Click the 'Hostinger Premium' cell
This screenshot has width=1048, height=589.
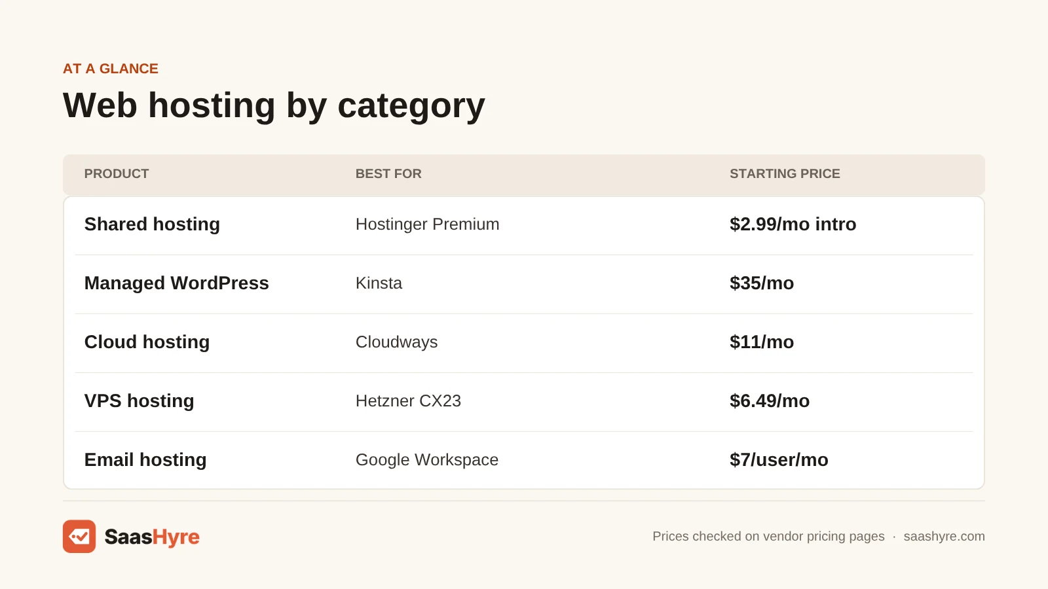coord(427,224)
